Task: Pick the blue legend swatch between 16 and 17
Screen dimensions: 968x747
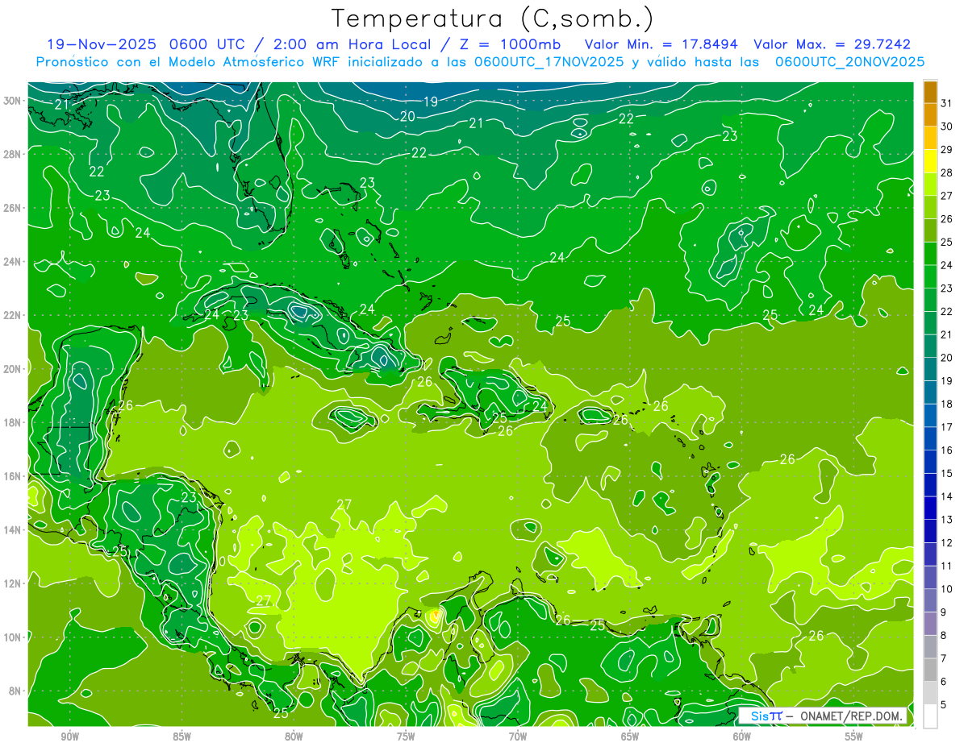Action: pos(930,439)
